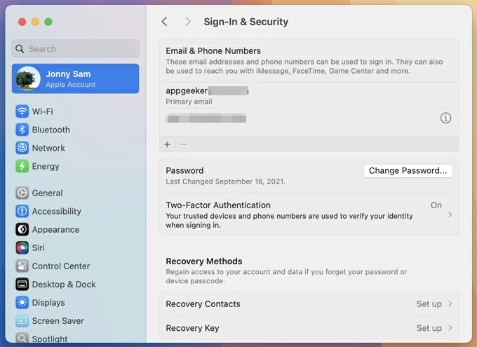
Task: Select the Siri icon in sidebar
Action: (22, 247)
